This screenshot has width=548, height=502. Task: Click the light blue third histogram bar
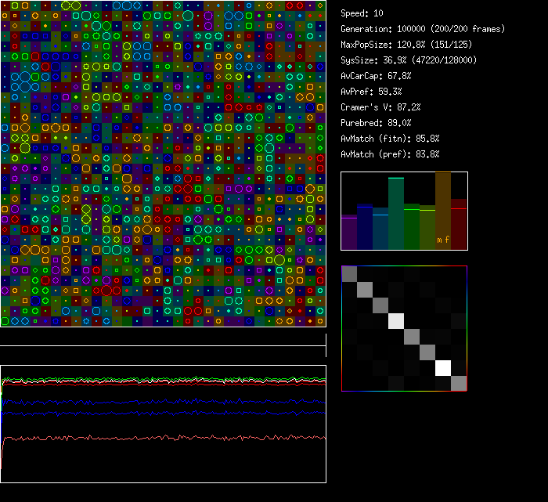[380, 231]
